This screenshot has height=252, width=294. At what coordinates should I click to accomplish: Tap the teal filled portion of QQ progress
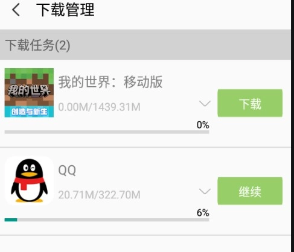coord(11,220)
